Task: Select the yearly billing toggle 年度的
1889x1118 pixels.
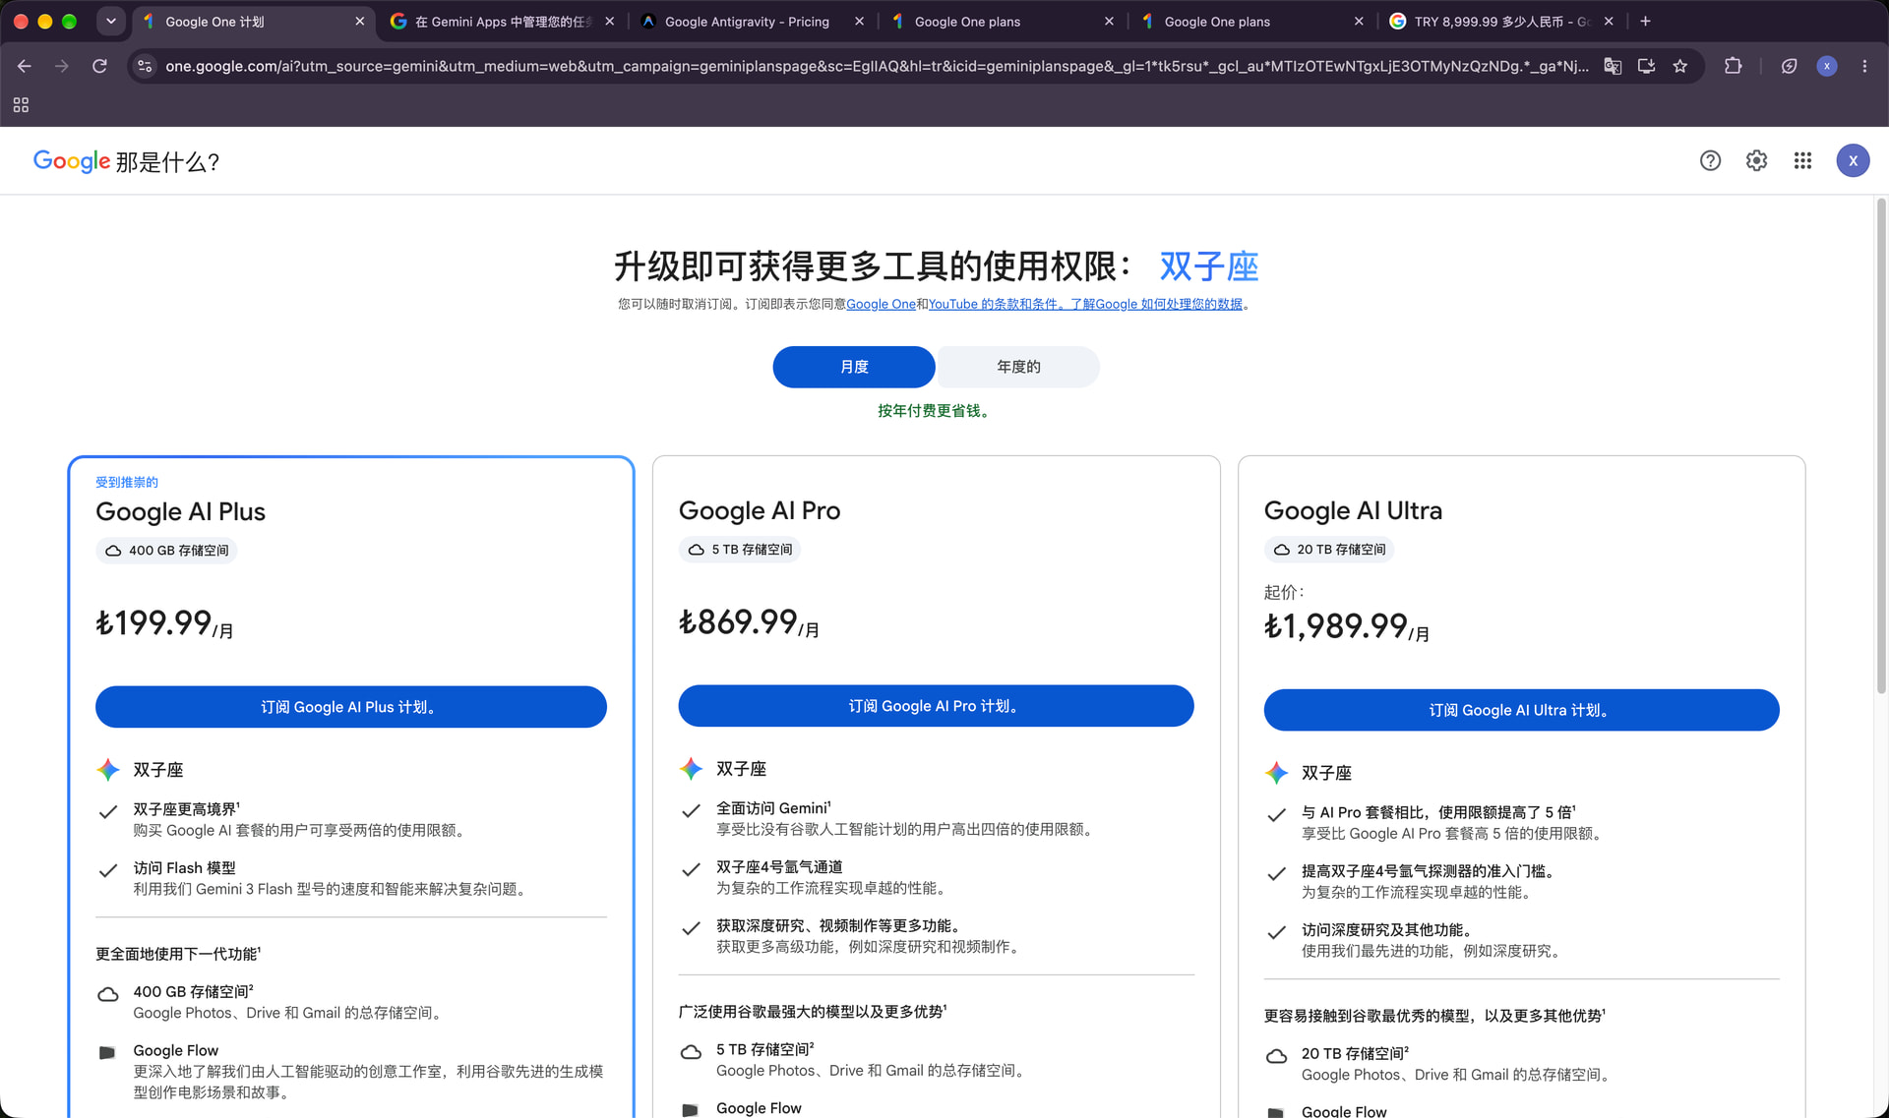Action: [1018, 367]
